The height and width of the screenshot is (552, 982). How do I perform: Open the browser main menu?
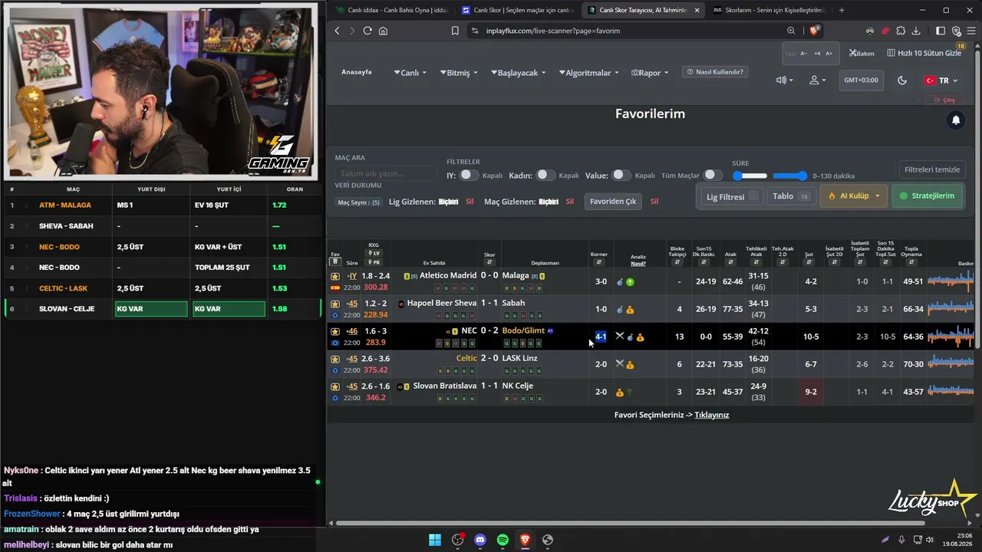[970, 31]
